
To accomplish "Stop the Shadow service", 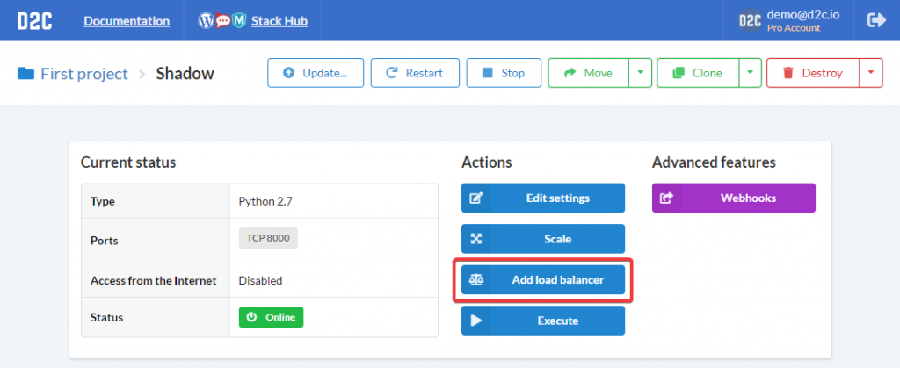I will [504, 73].
